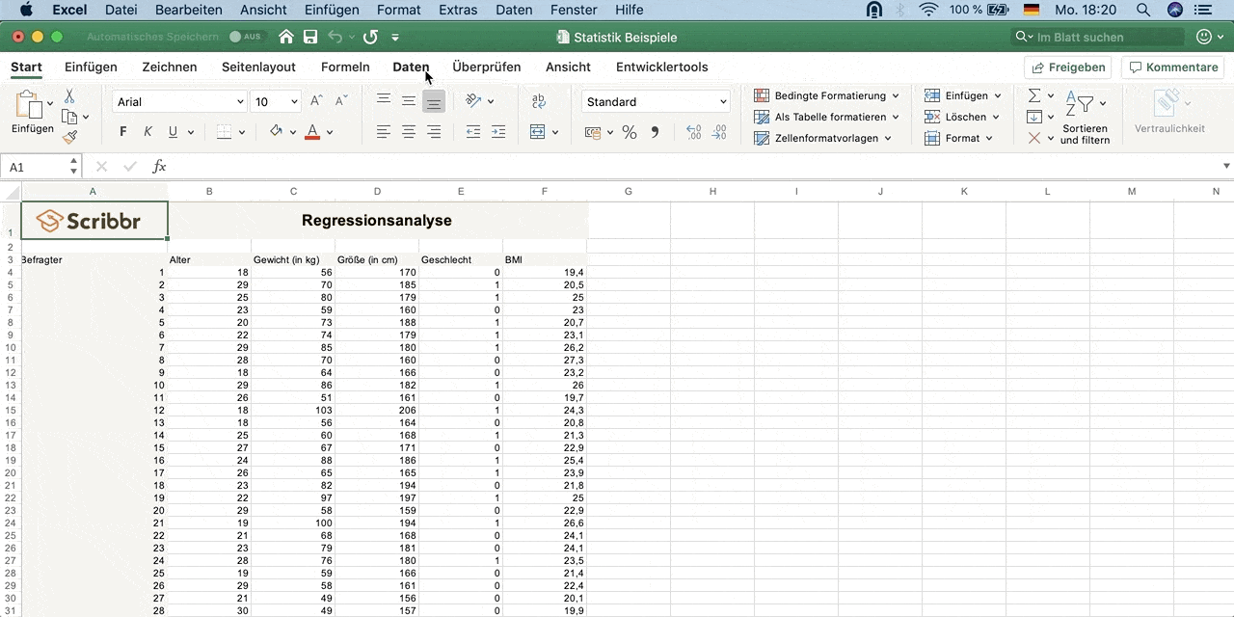Align text to the right
This screenshot has height=617, width=1234.
click(434, 132)
